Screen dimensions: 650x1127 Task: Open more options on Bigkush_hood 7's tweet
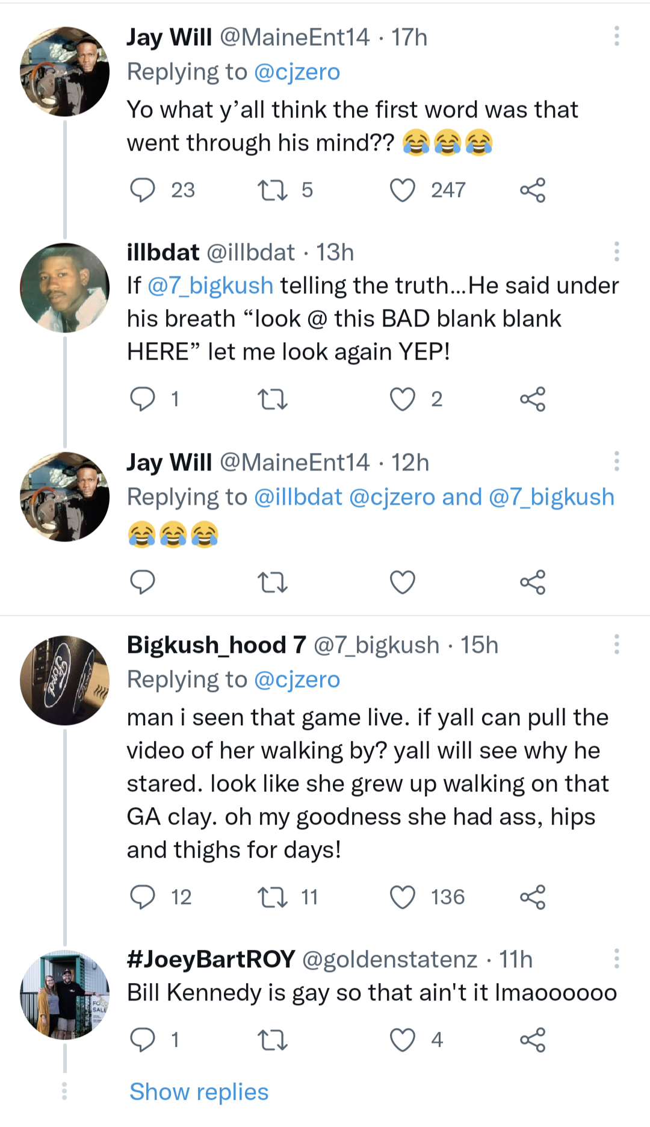(616, 645)
